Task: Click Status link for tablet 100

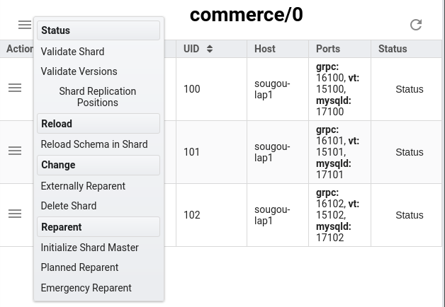Action: 409,89
